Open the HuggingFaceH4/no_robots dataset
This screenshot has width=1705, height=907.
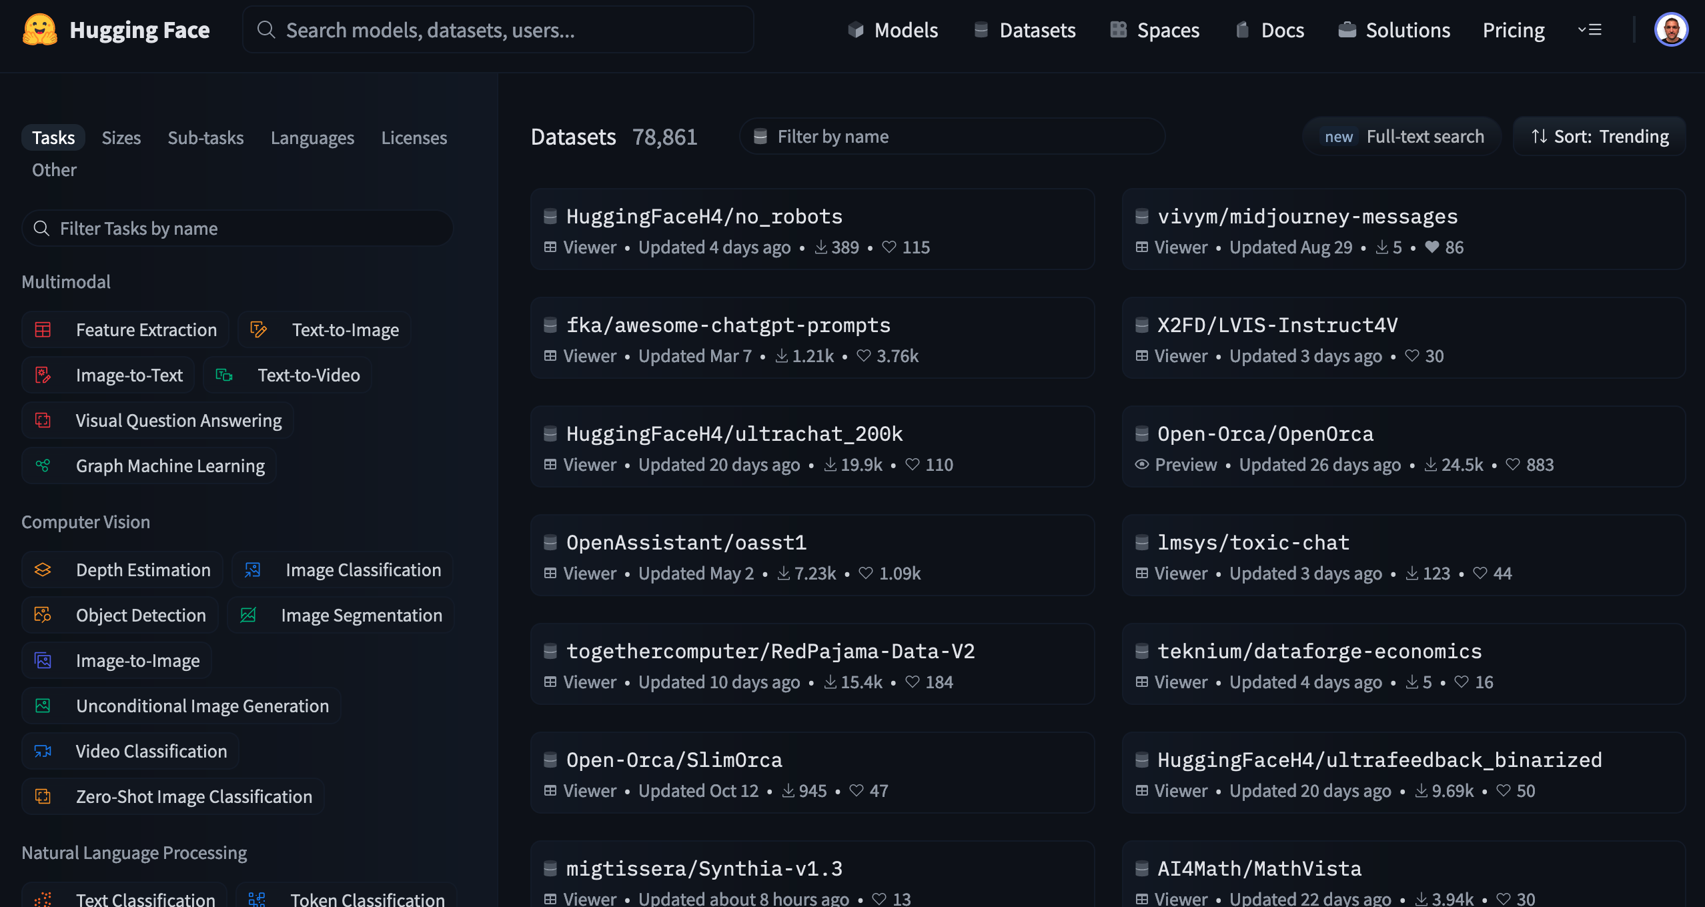point(704,216)
